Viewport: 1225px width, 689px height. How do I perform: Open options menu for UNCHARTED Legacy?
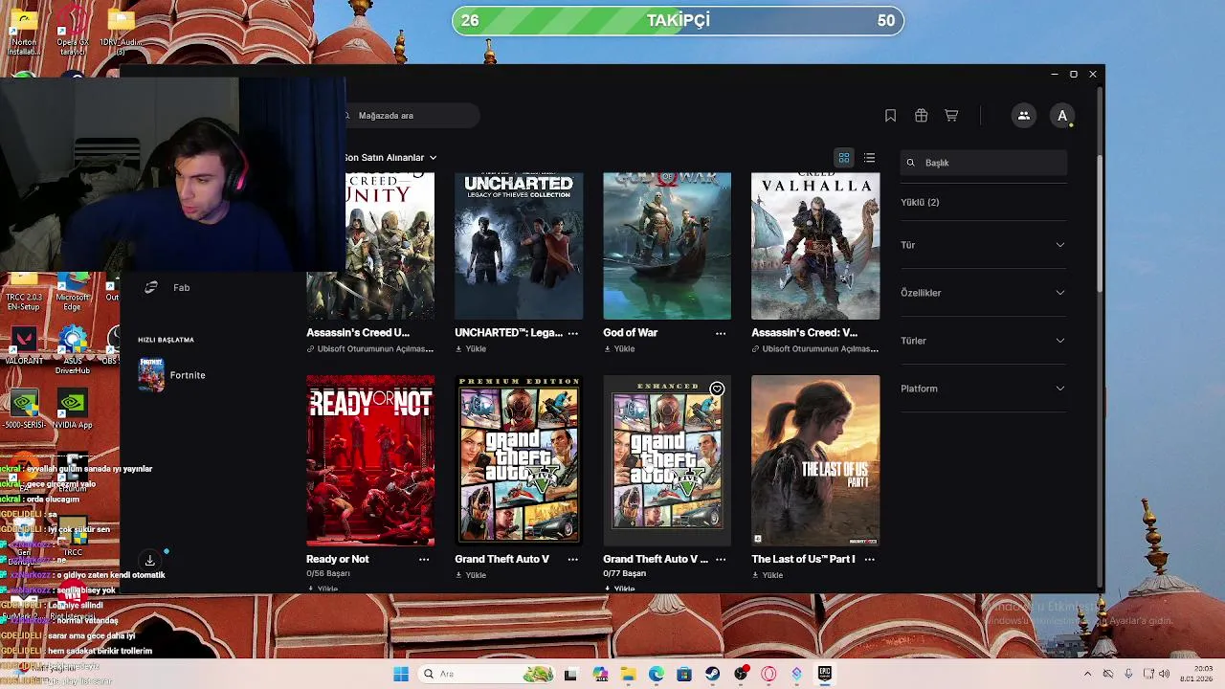pos(572,333)
